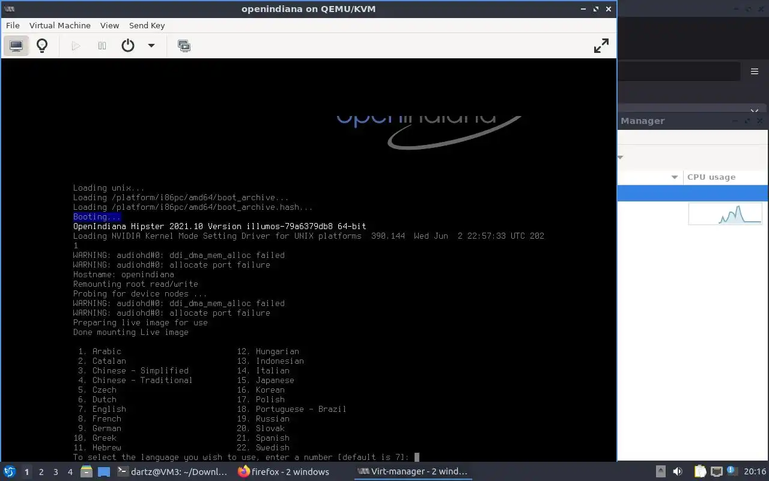
Task: Click the "Done mounting Live image" line
Action: (x=131, y=332)
